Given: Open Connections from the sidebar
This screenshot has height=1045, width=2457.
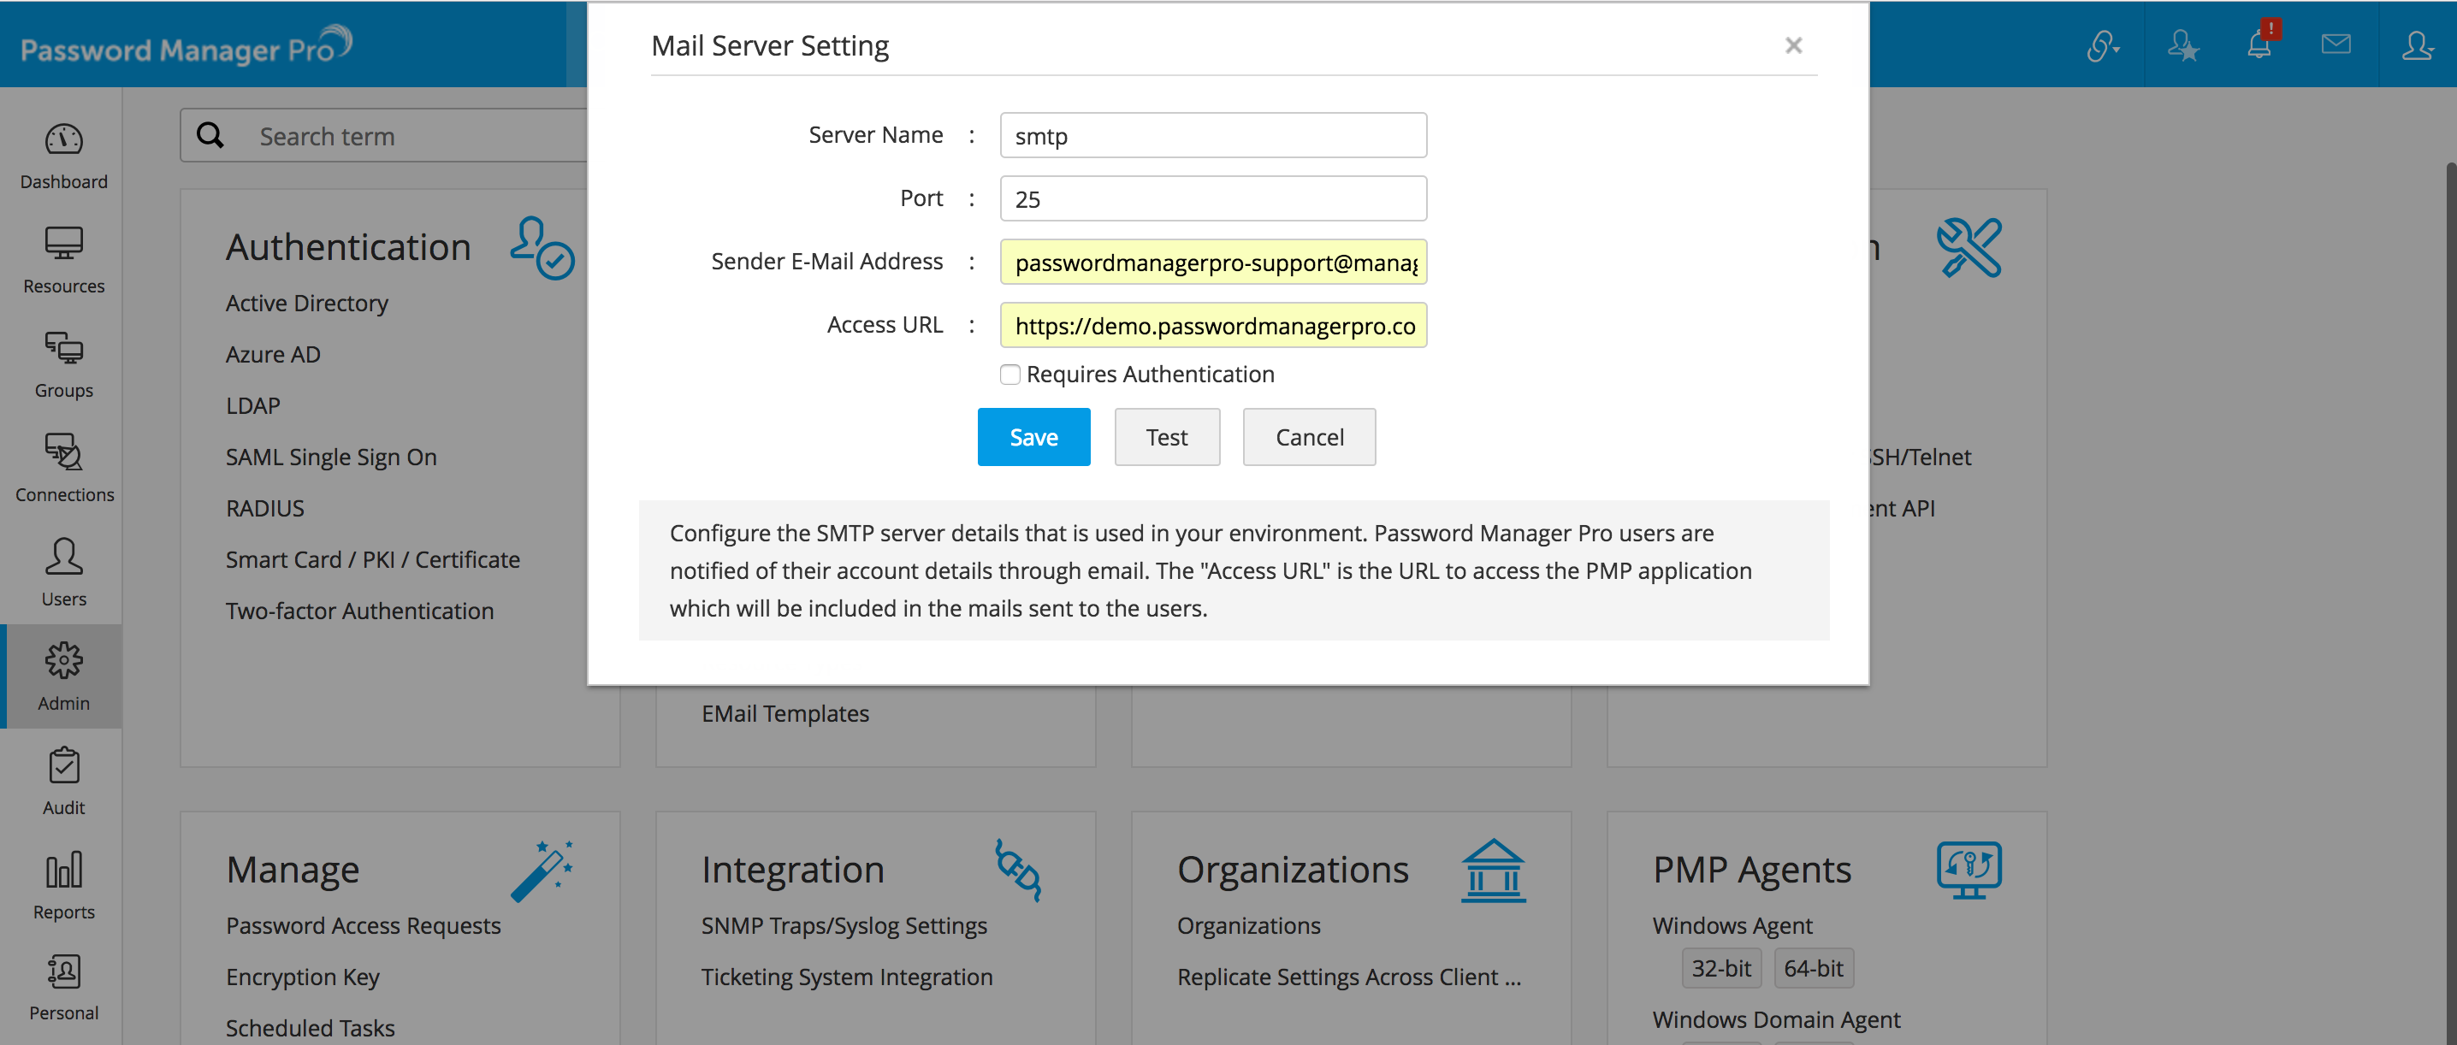Looking at the screenshot, I should (x=63, y=468).
